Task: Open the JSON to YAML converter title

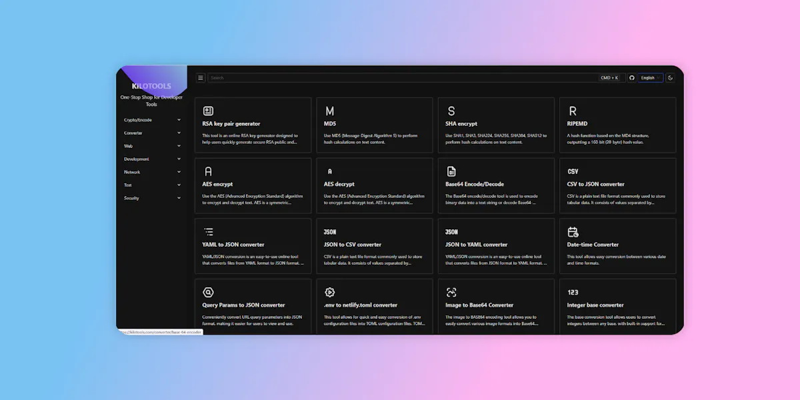Action: pyautogui.click(x=477, y=245)
